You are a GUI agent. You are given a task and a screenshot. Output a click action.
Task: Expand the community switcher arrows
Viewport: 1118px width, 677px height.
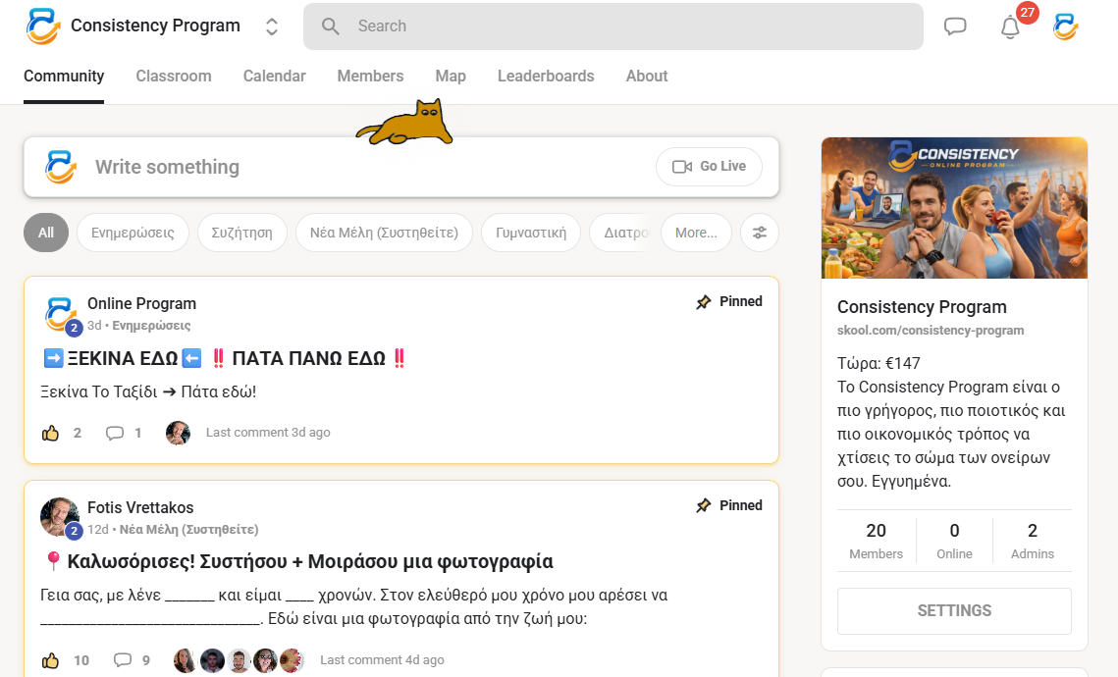[272, 26]
